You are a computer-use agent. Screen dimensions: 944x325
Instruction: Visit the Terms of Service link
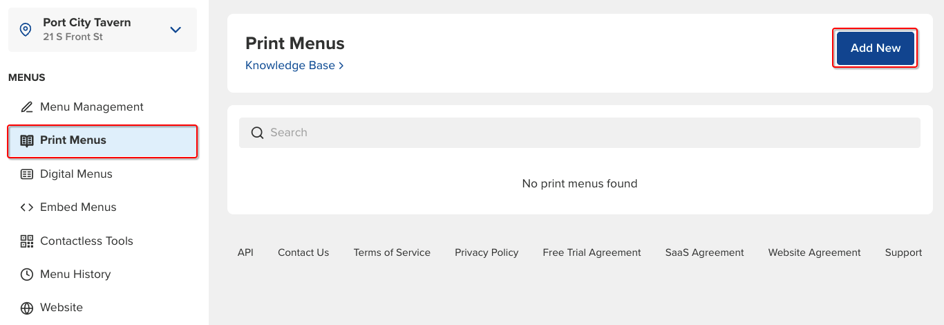click(392, 252)
